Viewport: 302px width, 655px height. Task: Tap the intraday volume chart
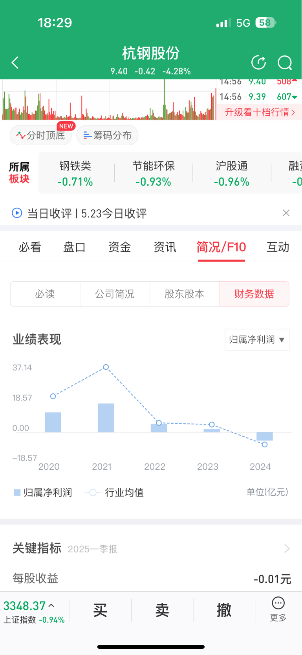(x=109, y=100)
